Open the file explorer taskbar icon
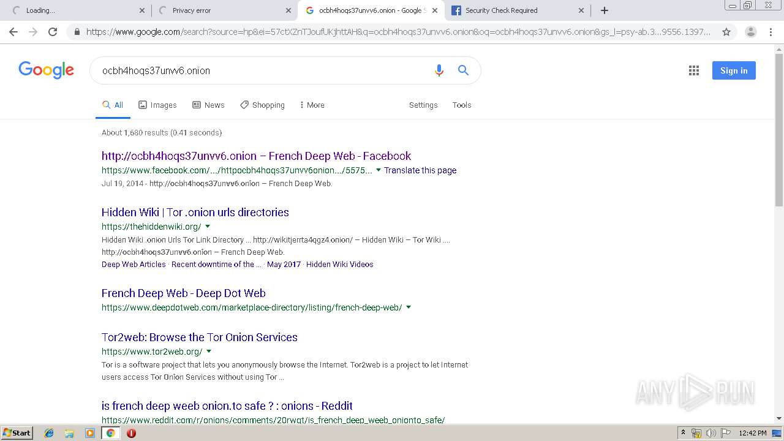Image resolution: width=784 pixels, height=441 pixels. pos(69,433)
